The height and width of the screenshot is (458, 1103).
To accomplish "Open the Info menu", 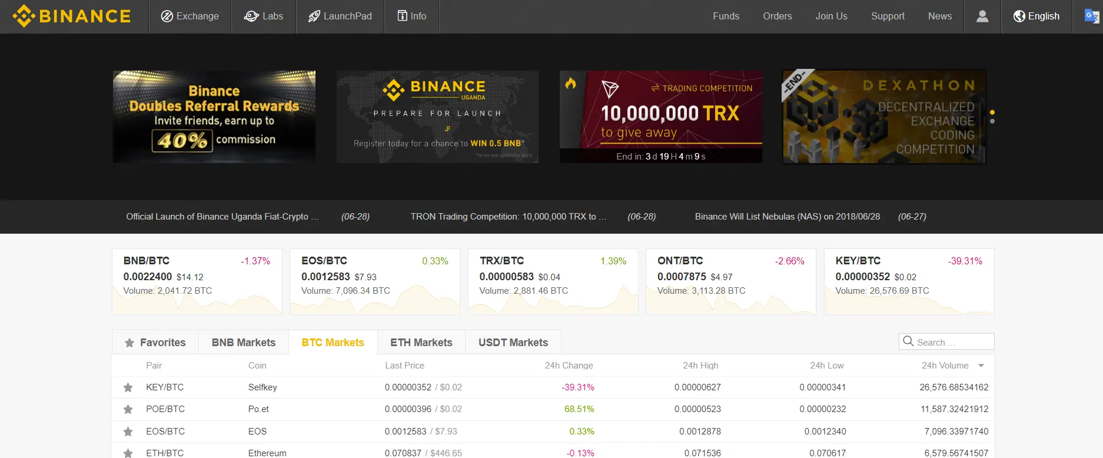I will click(411, 16).
